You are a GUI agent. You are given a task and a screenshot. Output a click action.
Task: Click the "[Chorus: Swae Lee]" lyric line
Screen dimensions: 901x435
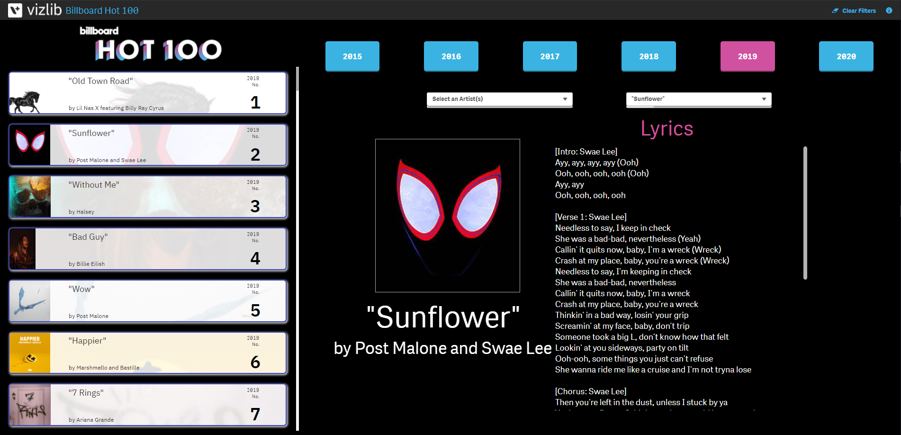(591, 391)
